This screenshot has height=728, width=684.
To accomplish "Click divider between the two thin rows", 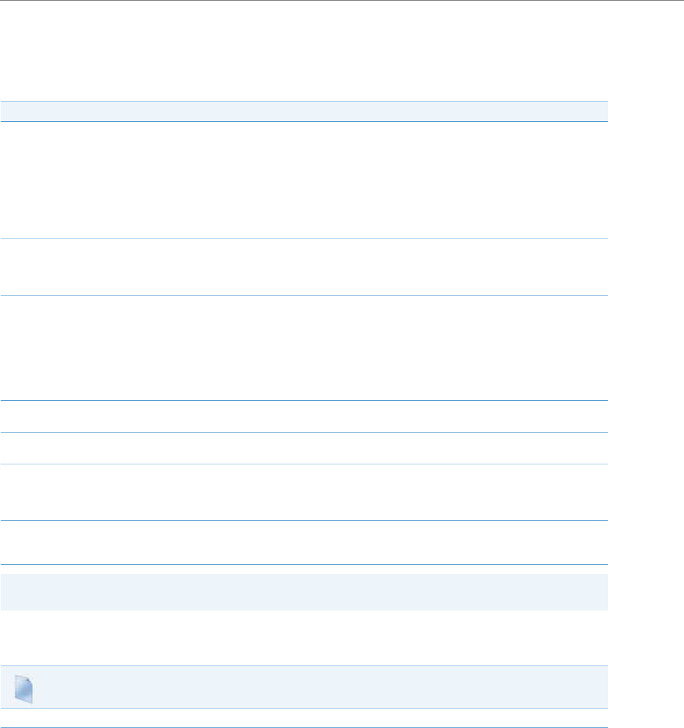I will point(304,433).
